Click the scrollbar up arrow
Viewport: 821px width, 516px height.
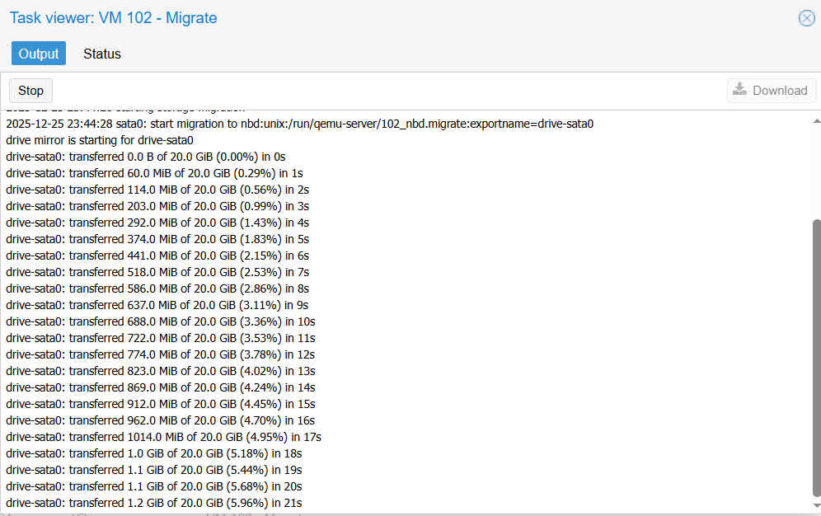tap(814, 121)
